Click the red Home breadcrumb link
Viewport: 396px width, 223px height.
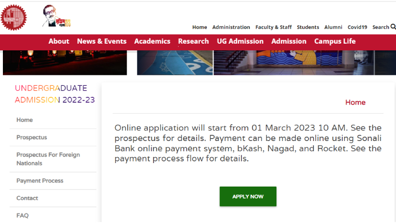[355, 103]
